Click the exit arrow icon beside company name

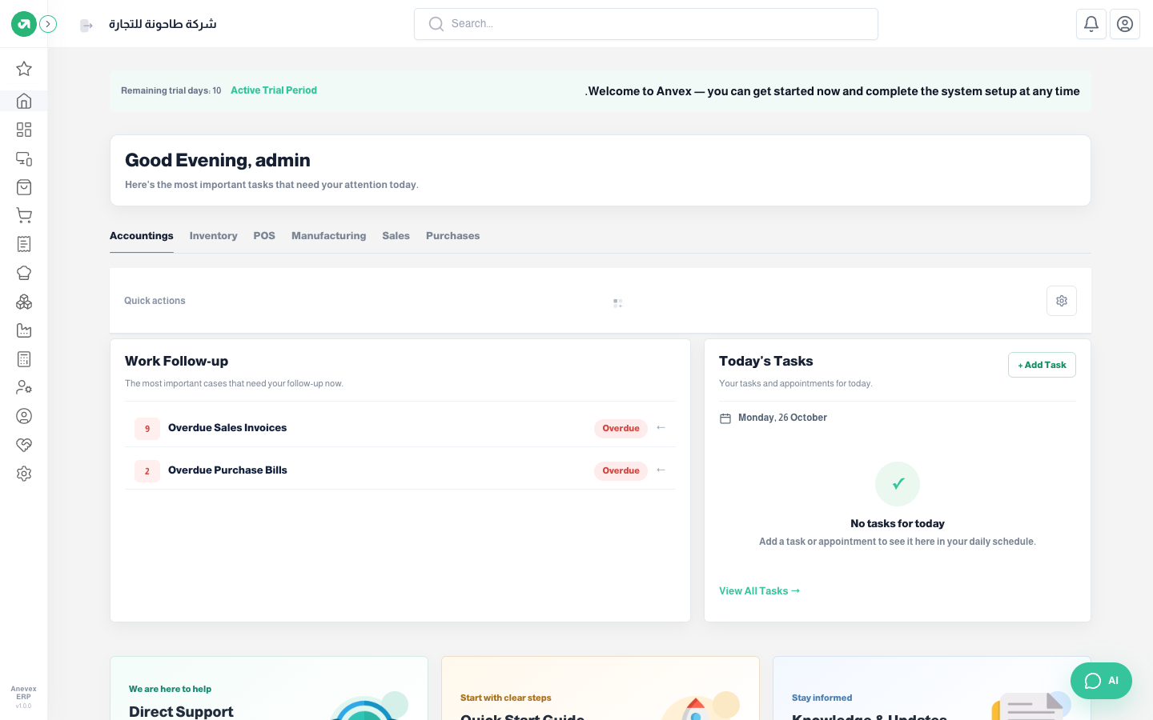86,26
